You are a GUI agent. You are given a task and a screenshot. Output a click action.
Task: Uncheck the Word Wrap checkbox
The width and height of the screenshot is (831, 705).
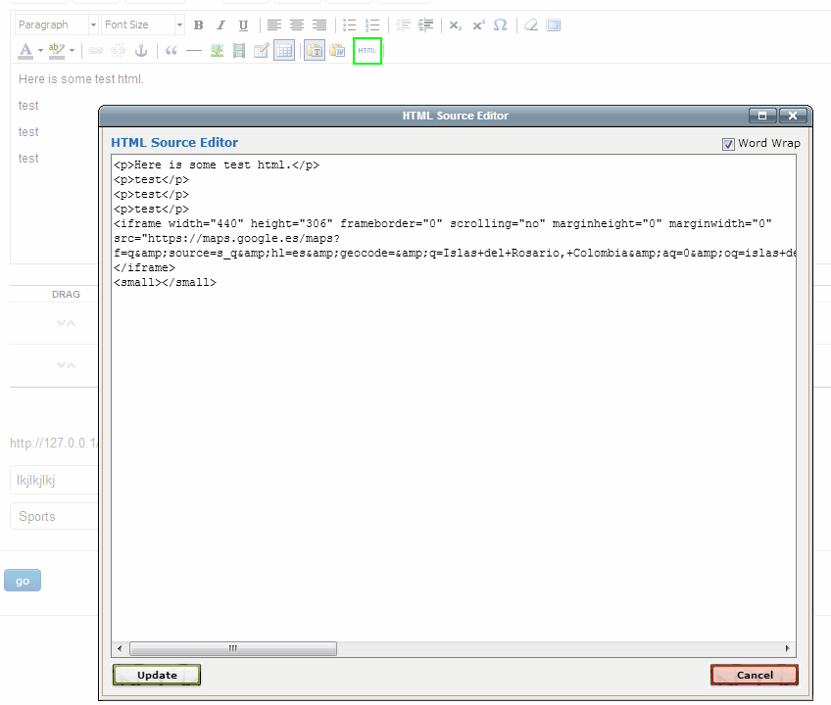[728, 144]
